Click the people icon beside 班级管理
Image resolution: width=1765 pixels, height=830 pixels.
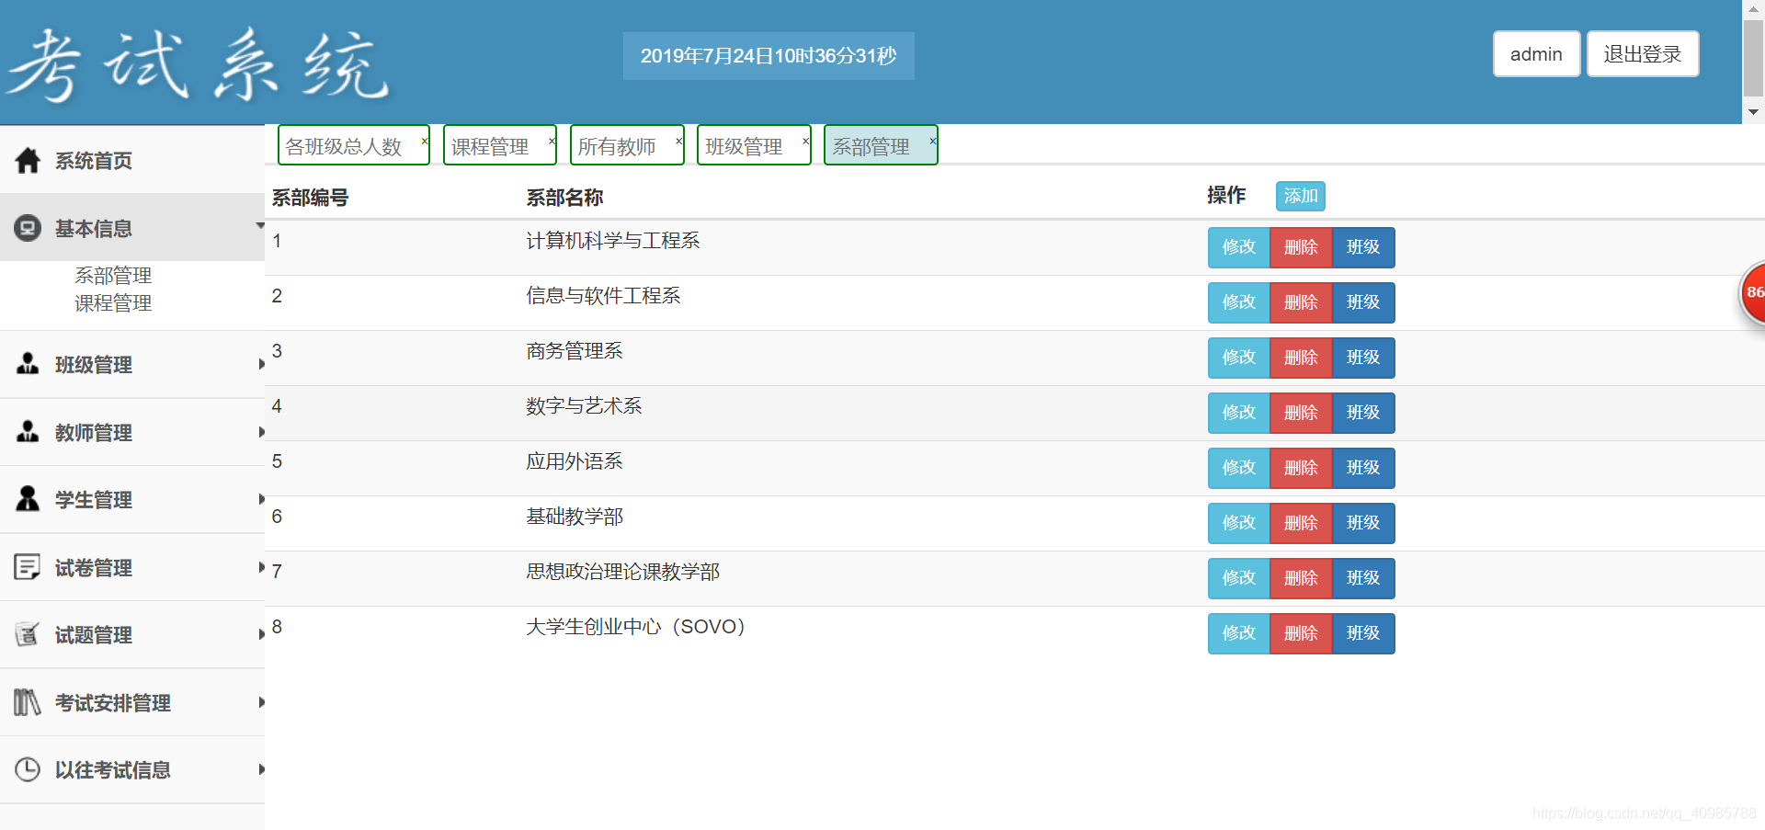pyautogui.click(x=28, y=364)
